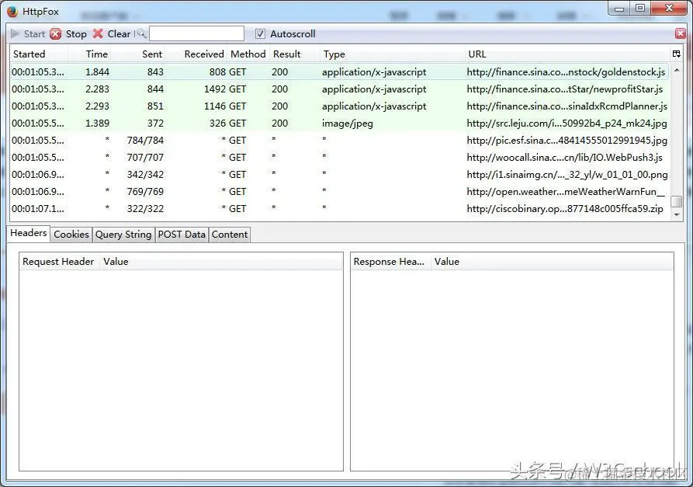Click the Start capture button

(27, 34)
